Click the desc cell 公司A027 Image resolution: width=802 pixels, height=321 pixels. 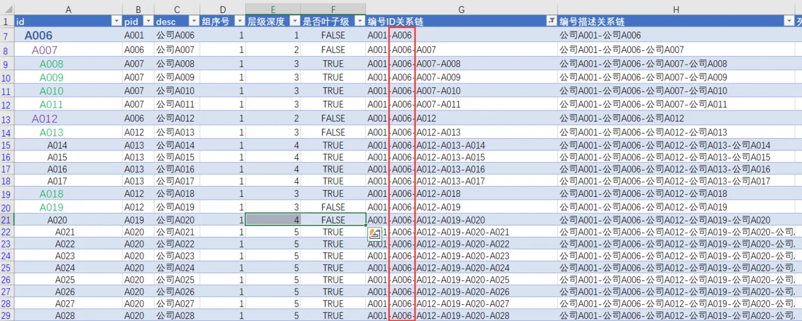[x=175, y=304]
